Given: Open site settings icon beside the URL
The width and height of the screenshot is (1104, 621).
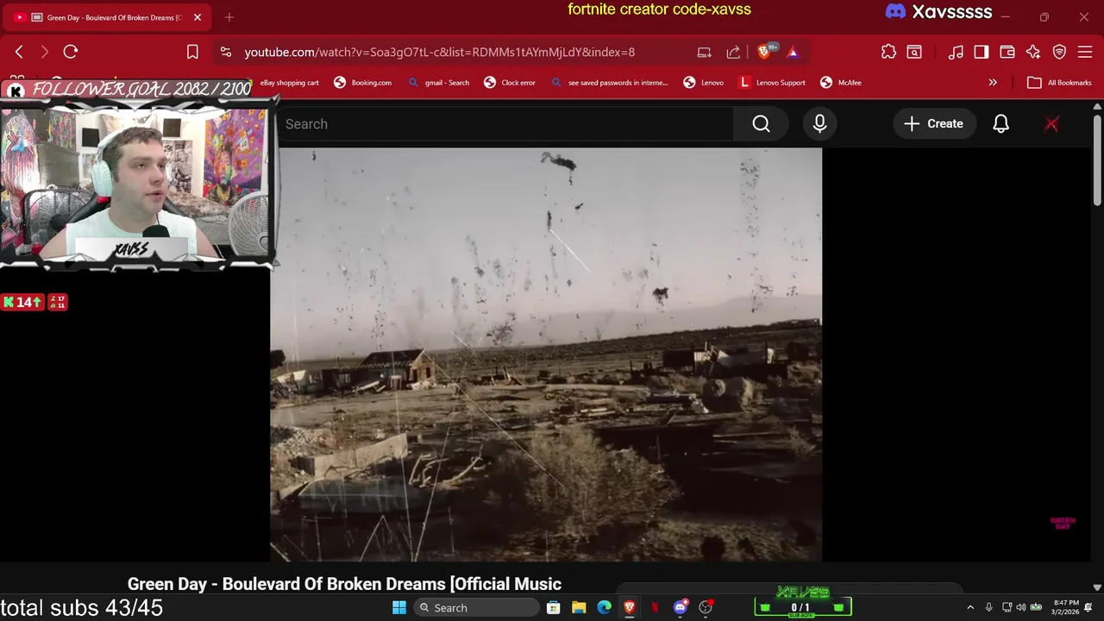Looking at the screenshot, I should coord(226,52).
